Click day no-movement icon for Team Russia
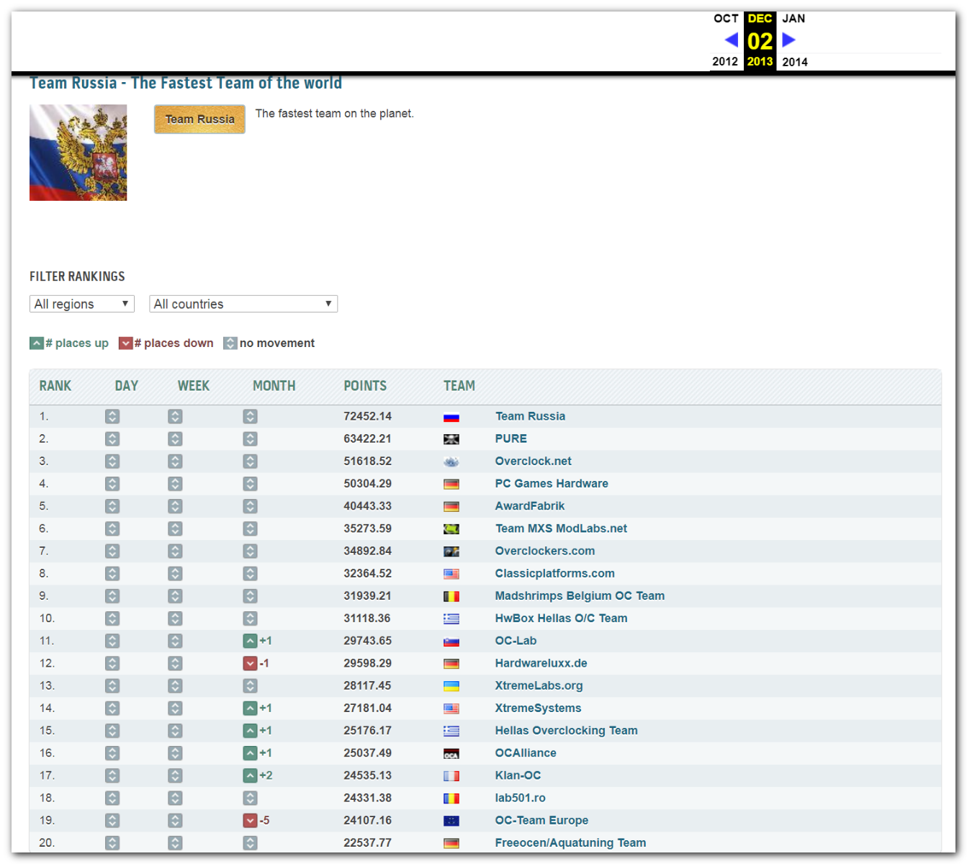The height and width of the screenshot is (864, 967). click(112, 416)
